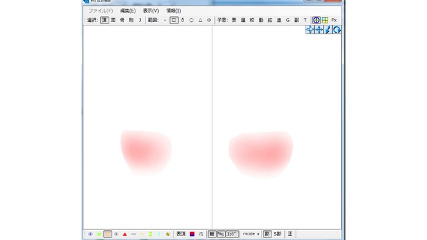Toggle bone selection mode 骨
The height and width of the screenshot is (240, 427).
122,20
